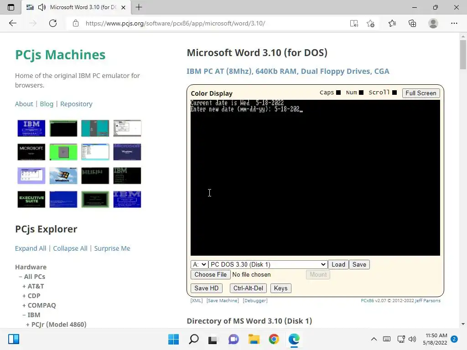Open Task View on the taskbar
The width and height of the screenshot is (467, 350).
213,339
